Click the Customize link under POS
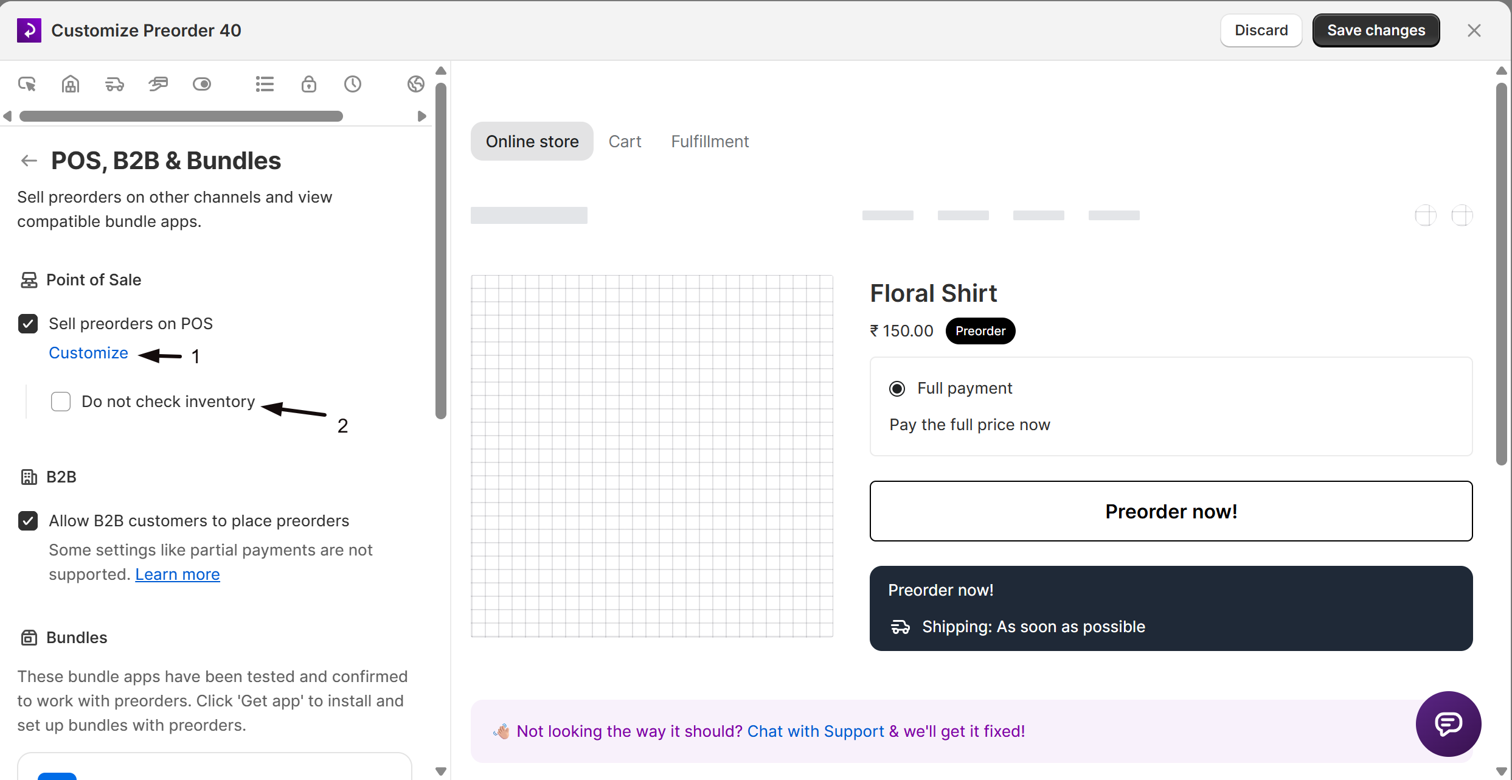Screen dimensions: 1512x780 pos(88,353)
